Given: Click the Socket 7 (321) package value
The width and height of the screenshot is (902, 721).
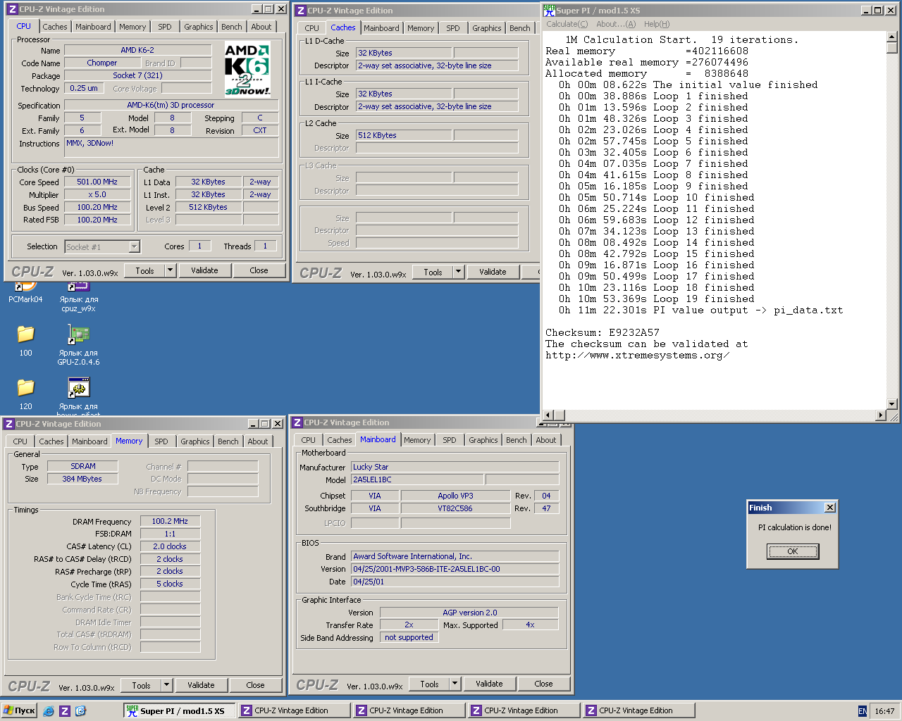Looking at the screenshot, I should coord(137,75).
